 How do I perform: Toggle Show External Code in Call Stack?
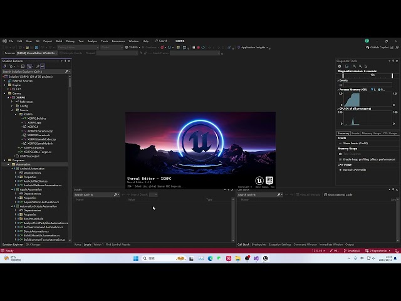(x=338, y=195)
